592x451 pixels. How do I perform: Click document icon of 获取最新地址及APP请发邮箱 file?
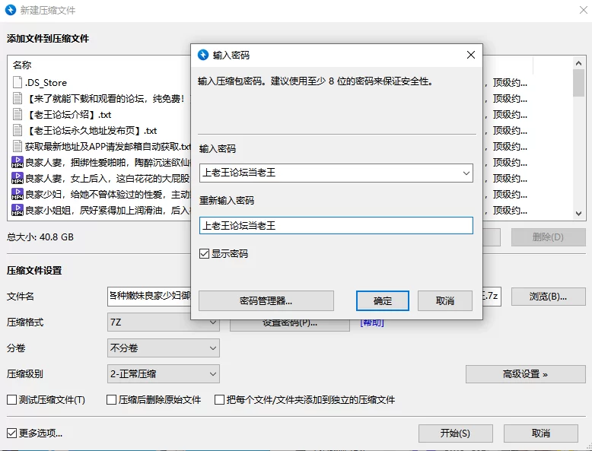(18, 146)
